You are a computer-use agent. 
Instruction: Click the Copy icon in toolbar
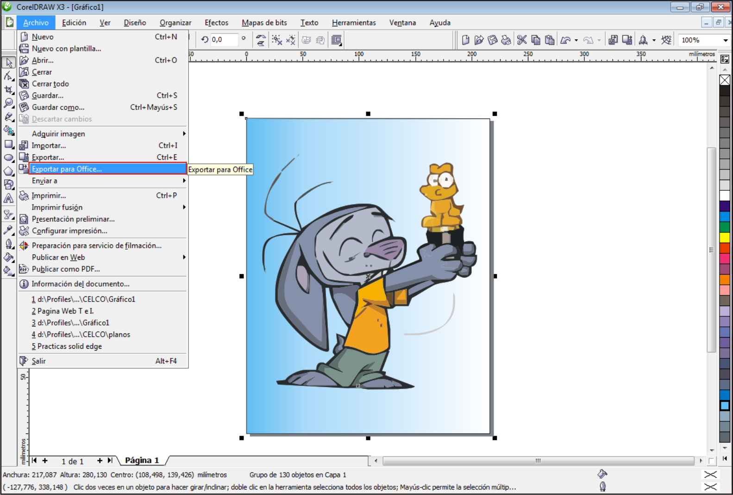pyautogui.click(x=536, y=40)
